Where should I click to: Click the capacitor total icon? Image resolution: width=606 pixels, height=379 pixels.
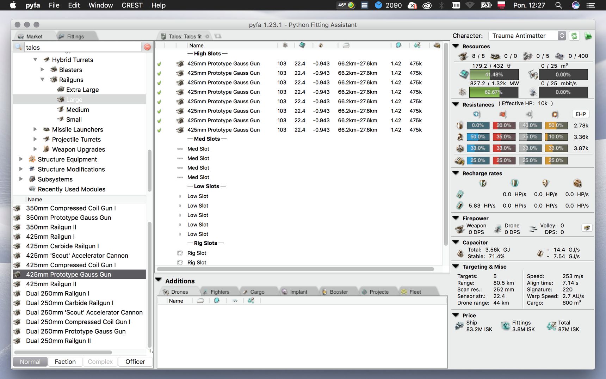click(460, 253)
